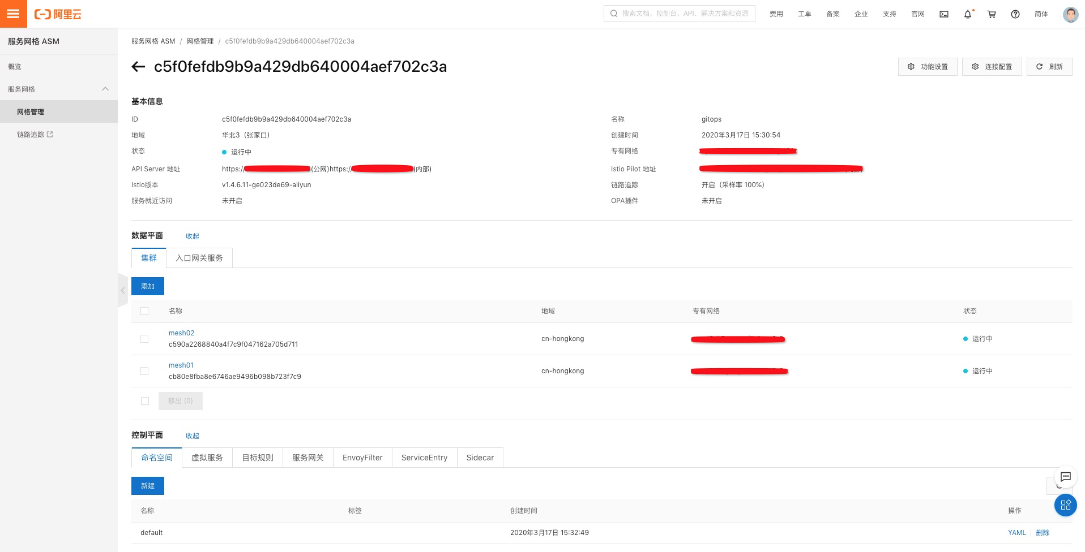Screen dimensions: 1085x552
Task: Click 网格管理 breadcrumb
Action: coord(200,41)
